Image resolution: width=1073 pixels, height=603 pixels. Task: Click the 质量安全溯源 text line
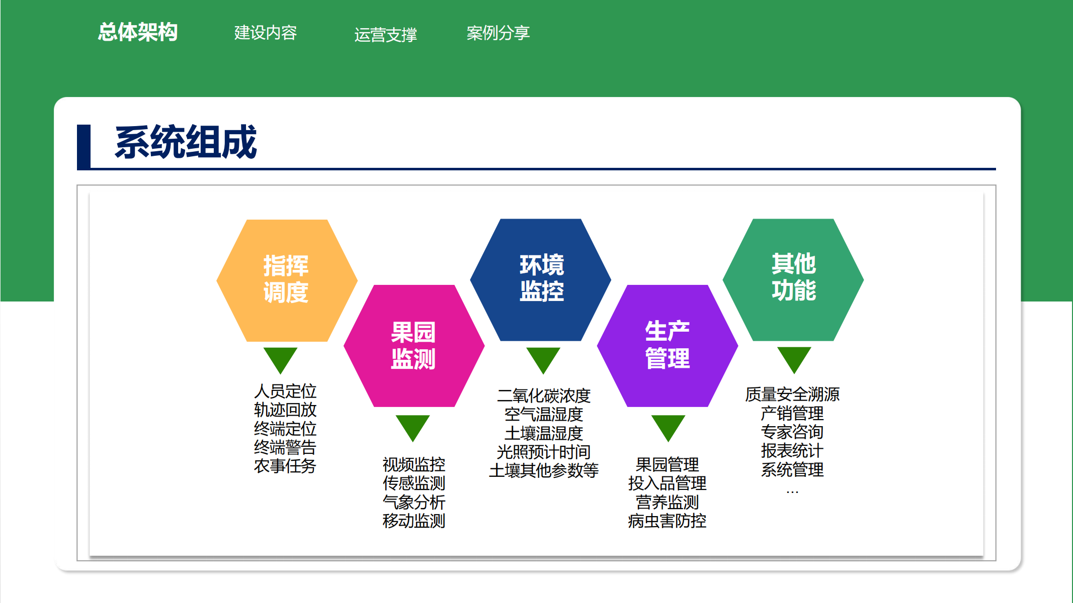point(792,394)
